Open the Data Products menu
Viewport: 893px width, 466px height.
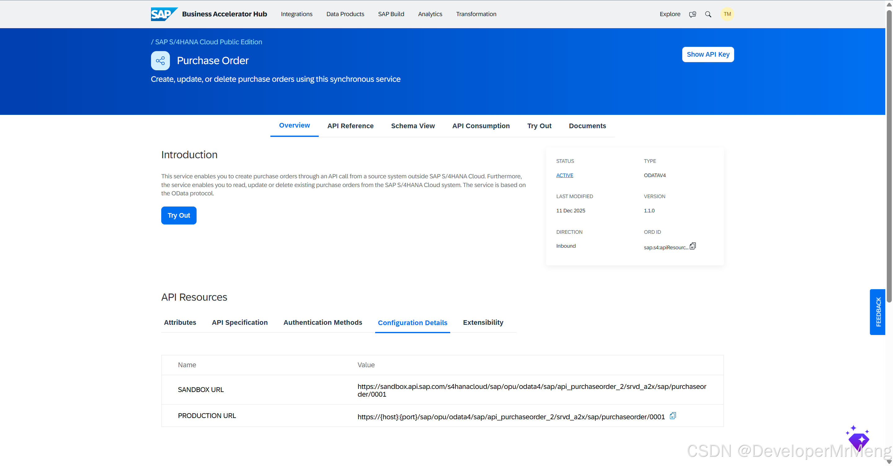(345, 14)
